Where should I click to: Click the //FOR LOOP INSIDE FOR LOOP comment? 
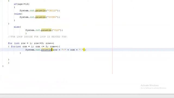[x=38, y=37]
